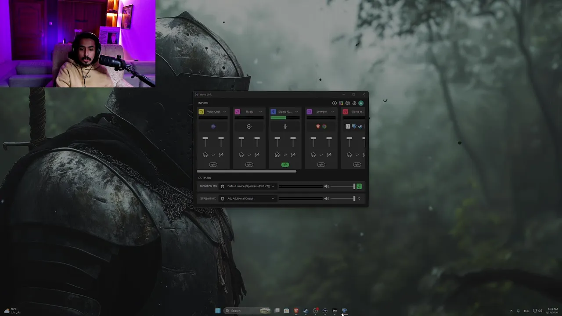The height and width of the screenshot is (316, 562).
Task: Mute Game in monitor mix (headphones)
Action: coord(349,154)
